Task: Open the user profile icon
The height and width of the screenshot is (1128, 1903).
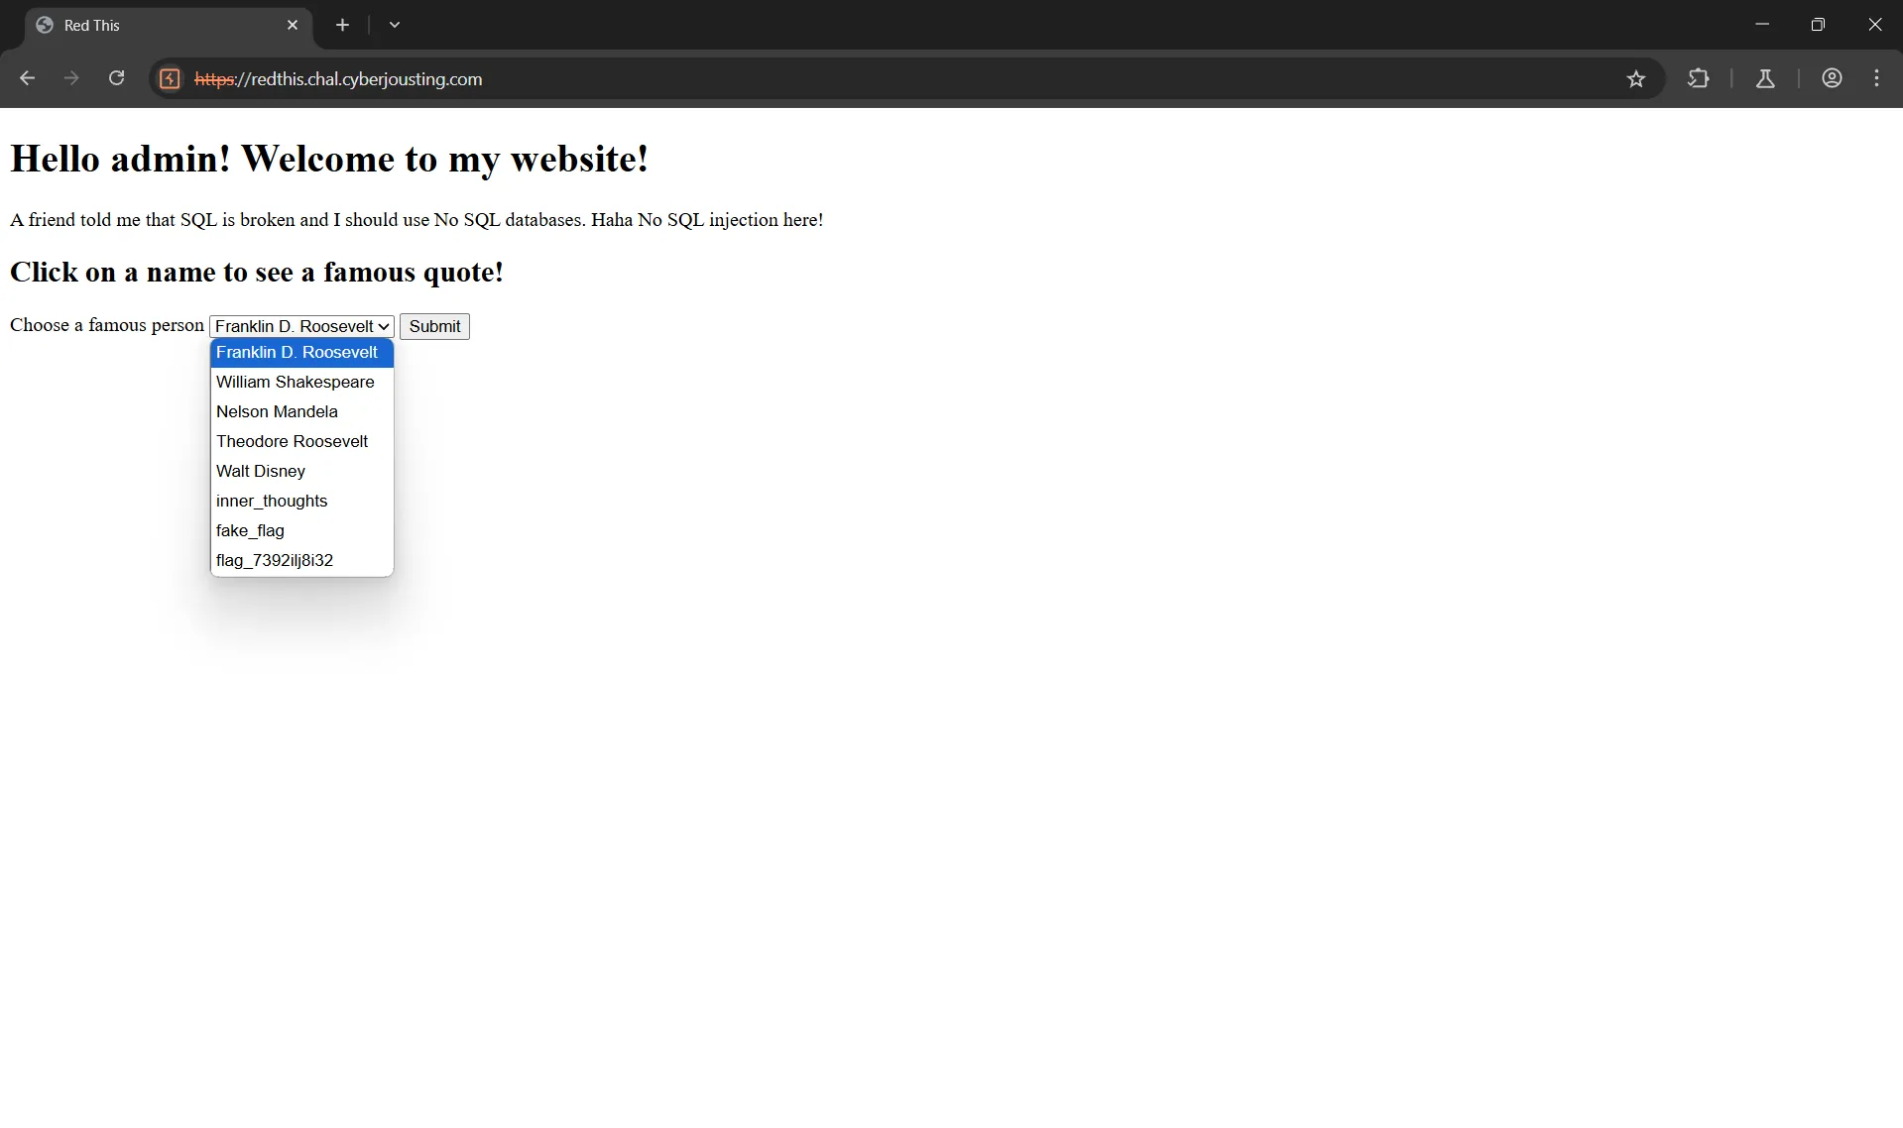Action: tap(1831, 78)
